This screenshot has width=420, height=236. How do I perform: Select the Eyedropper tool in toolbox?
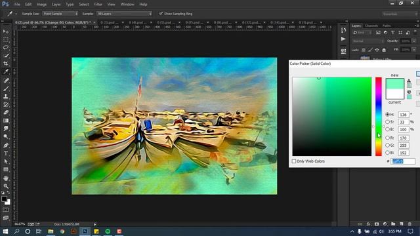pyautogui.click(x=6, y=71)
